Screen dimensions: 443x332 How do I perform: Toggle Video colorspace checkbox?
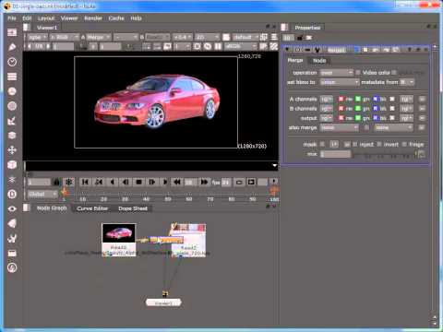tap(358, 73)
